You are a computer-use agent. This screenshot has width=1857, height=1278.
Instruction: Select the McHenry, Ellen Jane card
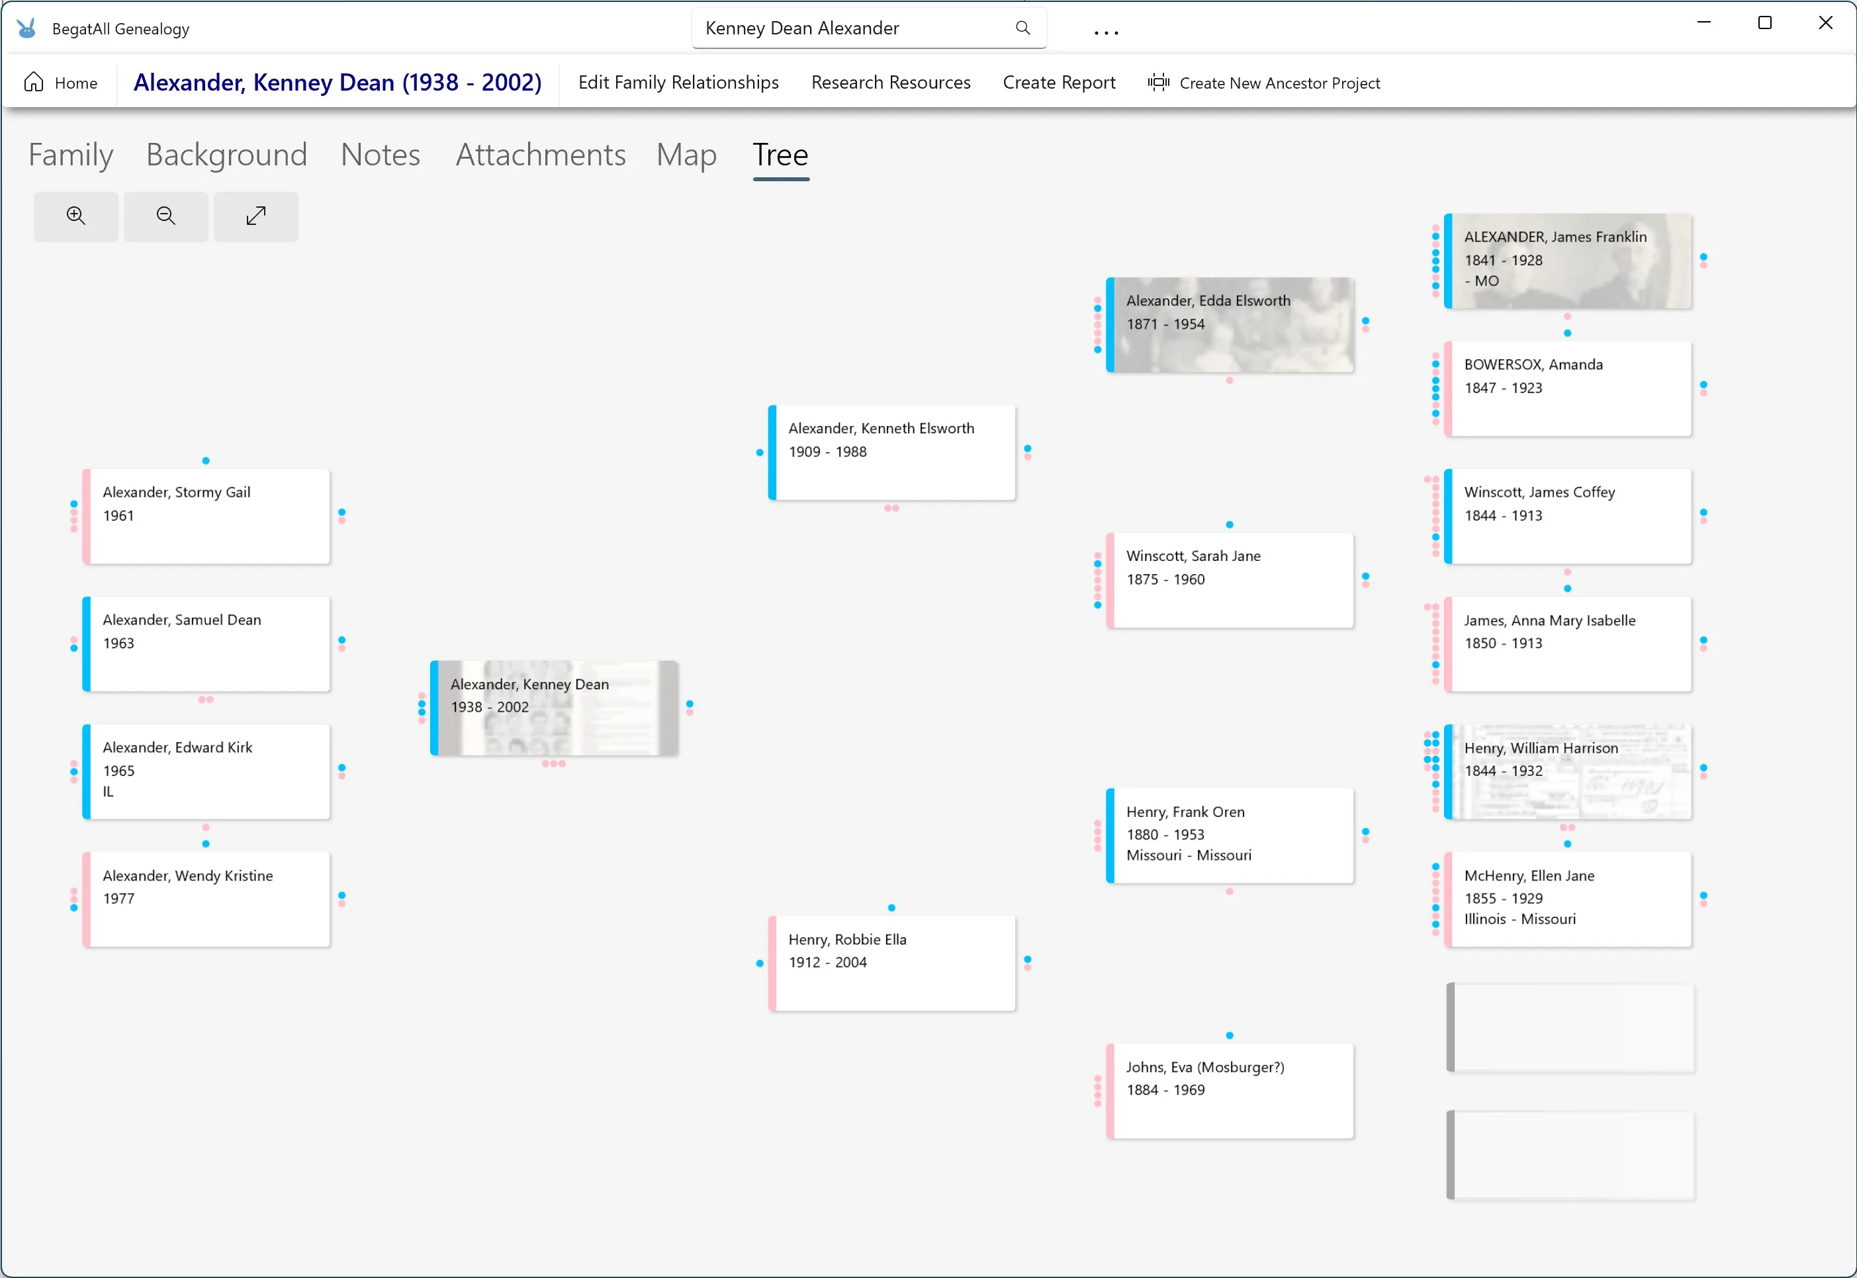pos(1568,899)
